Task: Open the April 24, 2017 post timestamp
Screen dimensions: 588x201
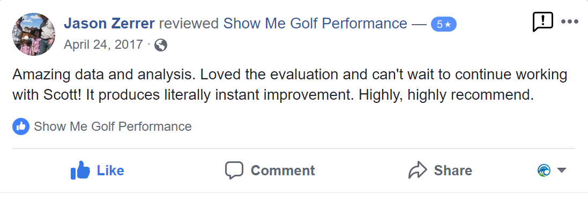Action: (x=103, y=44)
